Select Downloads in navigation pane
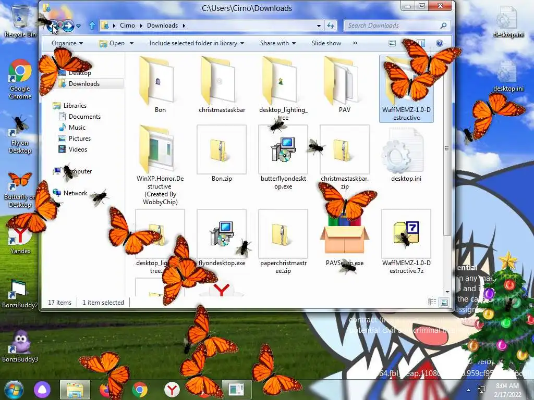This screenshot has width=534, height=400. (84, 84)
